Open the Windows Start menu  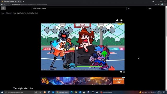(x=2, y=92)
